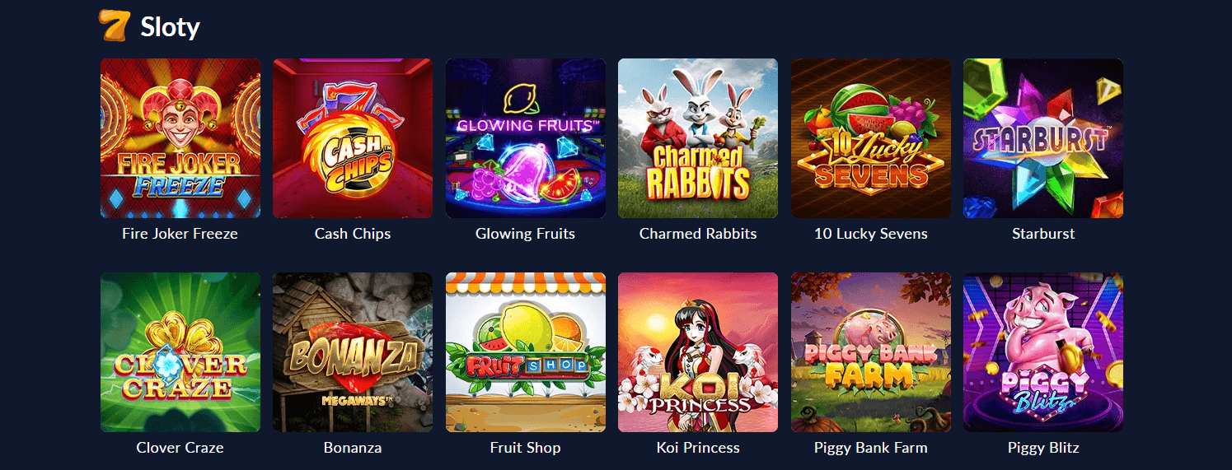Image resolution: width=1232 pixels, height=470 pixels.
Task: Select the Charmed Rabbits title label
Action: tap(698, 234)
